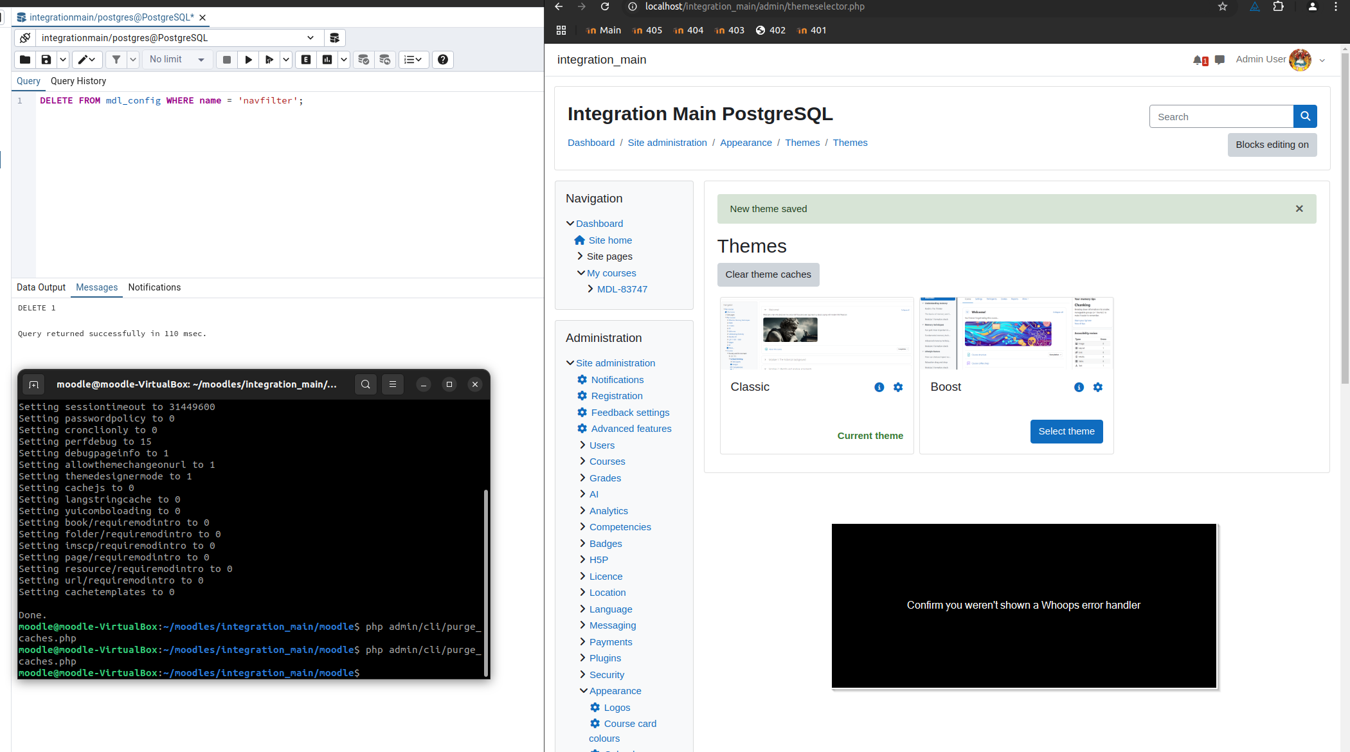Click the Execute script icon in pgAdmin
The width and height of the screenshot is (1350, 752).
click(x=269, y=60)
